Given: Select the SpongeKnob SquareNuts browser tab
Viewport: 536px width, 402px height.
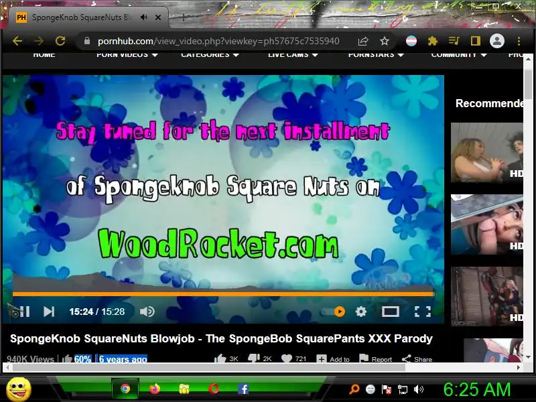Looking at the screenshot, I should (89, 17).
